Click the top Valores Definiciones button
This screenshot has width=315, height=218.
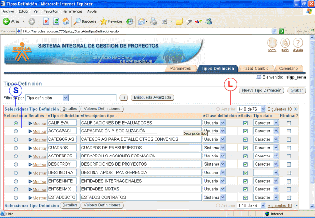pyautogui.click(x=102, y=109)
